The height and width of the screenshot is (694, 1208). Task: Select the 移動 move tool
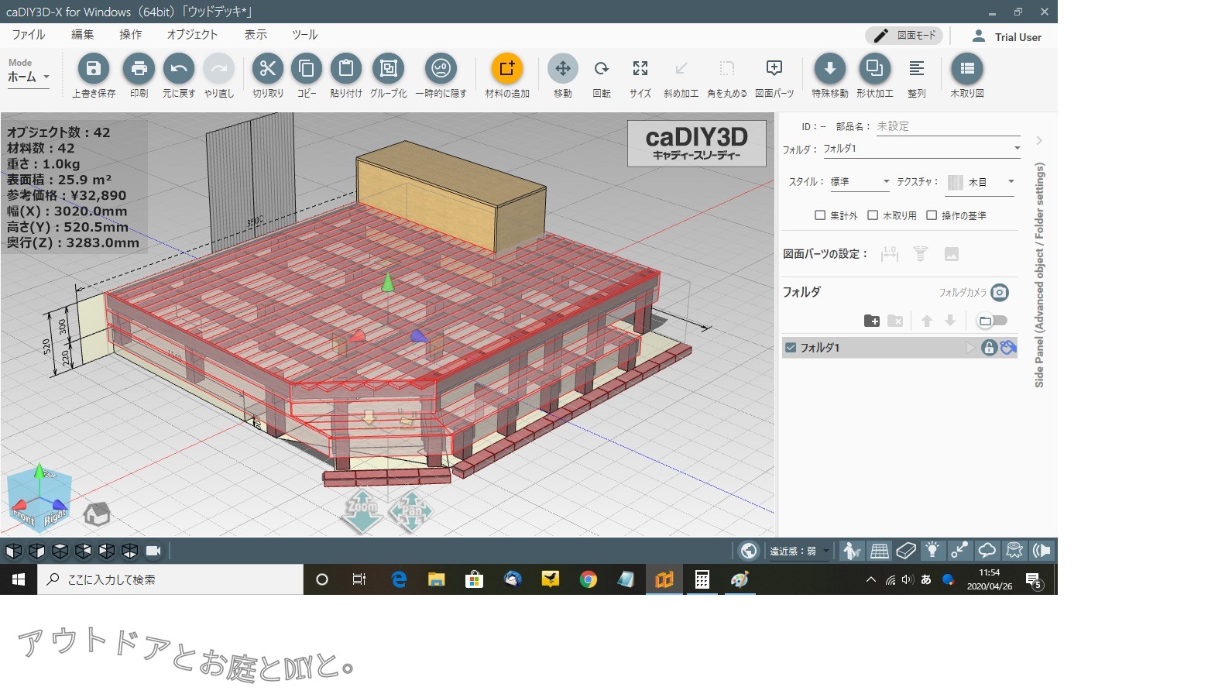[562, 69]
